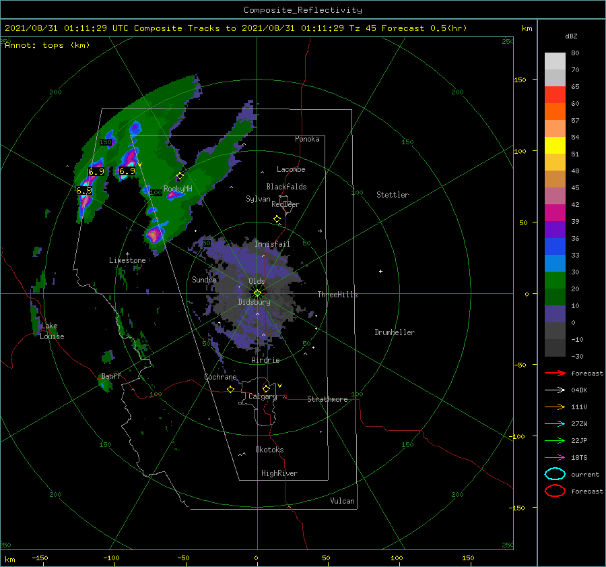The image size is (606, 567).
Task: Click the Sylvan location label
Action: (x=258, y=199)
